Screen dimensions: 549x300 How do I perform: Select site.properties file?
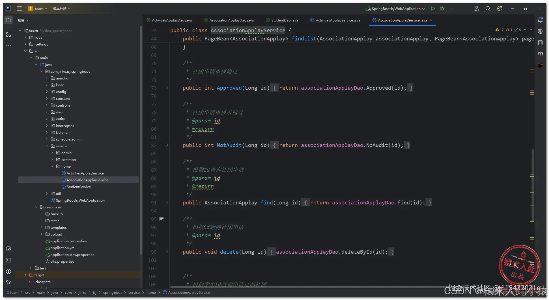62,261
